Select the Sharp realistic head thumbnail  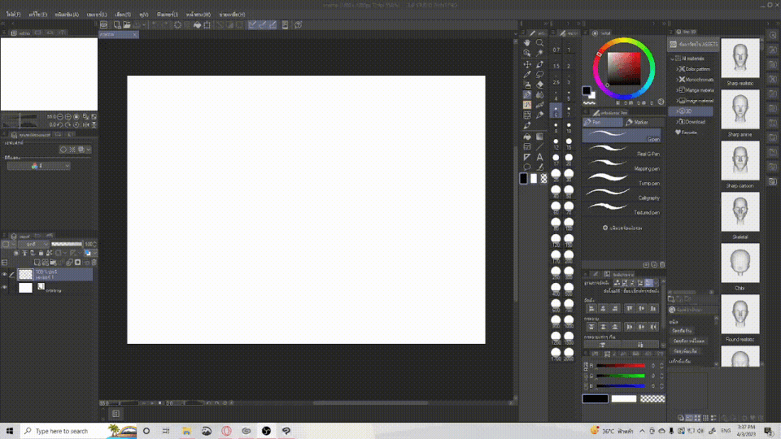click(x=740, y=59)
